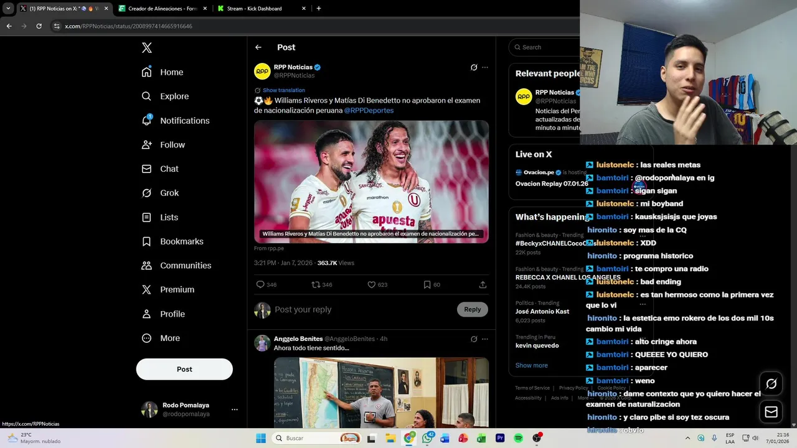Open the floating Messages envelope button
797x448 pixels.
[771, 412]
